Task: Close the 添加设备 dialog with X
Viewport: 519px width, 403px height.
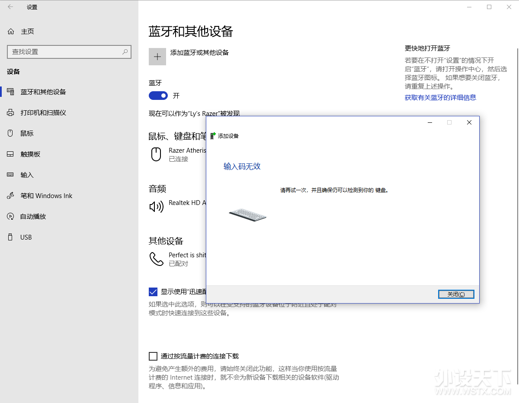Action: pos(469,123)
